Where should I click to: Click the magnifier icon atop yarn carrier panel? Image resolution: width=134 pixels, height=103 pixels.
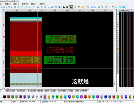click(118, 11)
